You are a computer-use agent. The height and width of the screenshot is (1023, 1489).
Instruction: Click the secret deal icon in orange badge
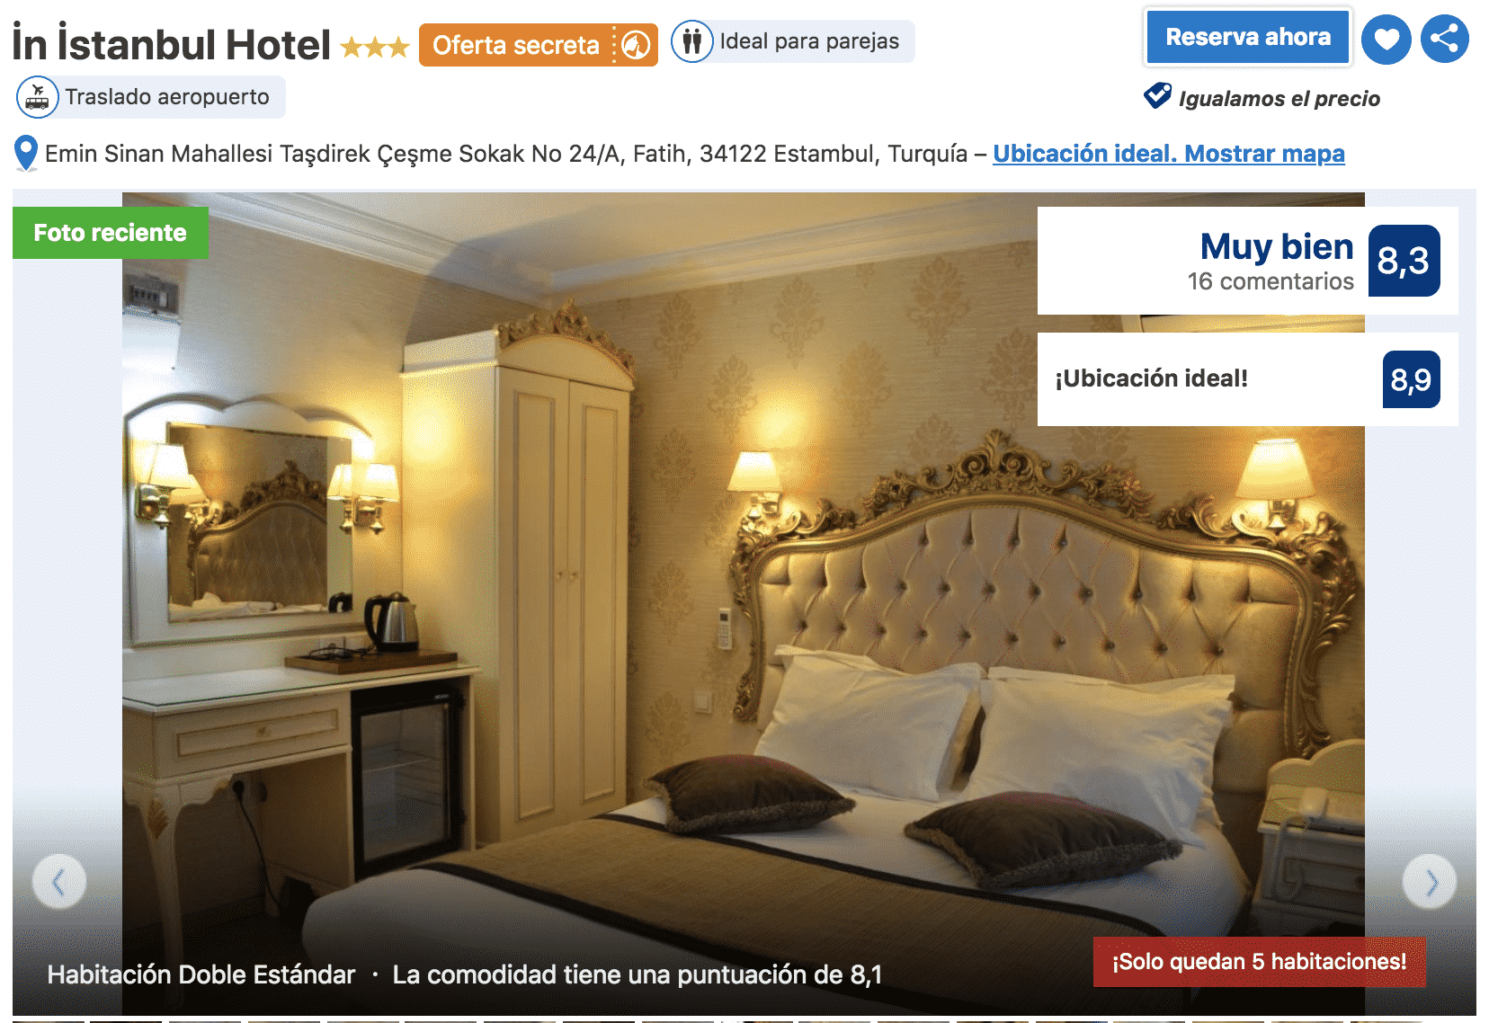[x=637, y=45]
